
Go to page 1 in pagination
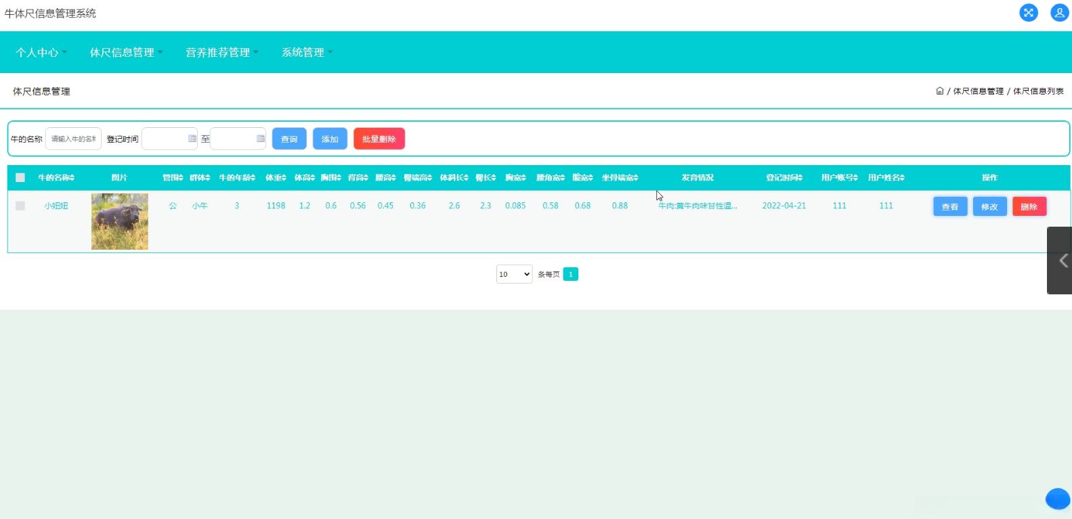pyautogui.click(x=571, y=274)
